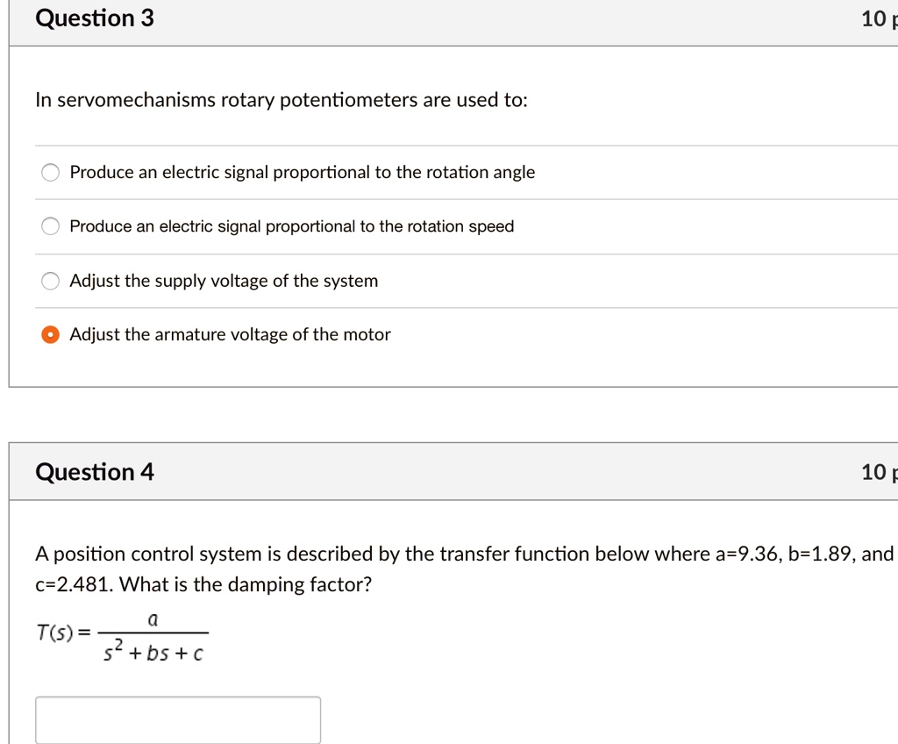The image size is (898, 744).
Task: Click the answer input field below Question 4
Action: [x=177, y=719]
